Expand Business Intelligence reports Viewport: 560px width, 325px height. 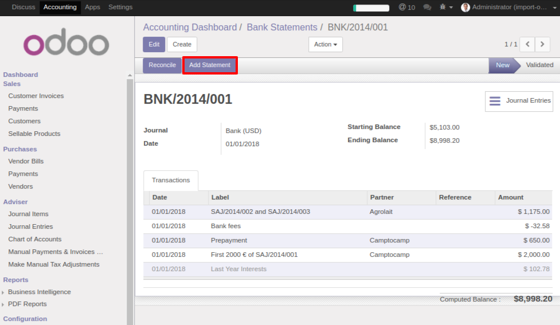39,292
